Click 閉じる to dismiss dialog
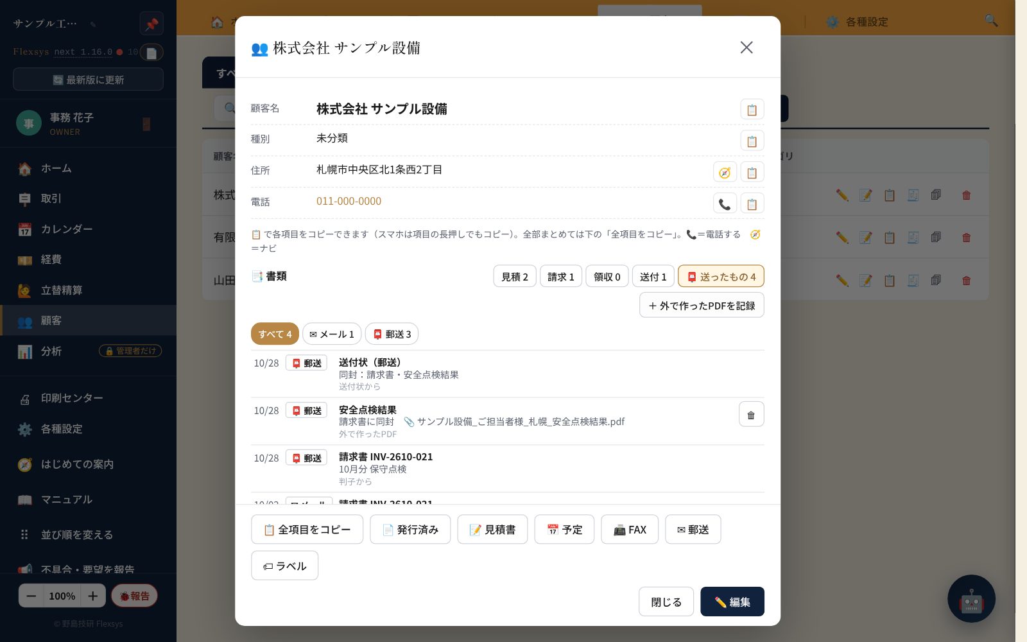The width and height of the screenshot is (1027, 642). point(666,602)
